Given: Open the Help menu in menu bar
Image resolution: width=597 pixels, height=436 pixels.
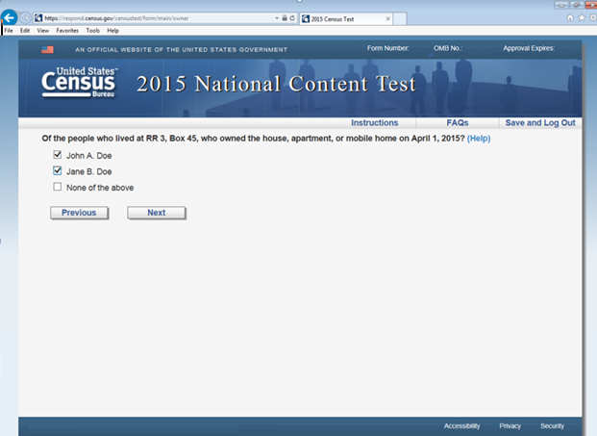Looking at the screenshot, I should (112, 31).
